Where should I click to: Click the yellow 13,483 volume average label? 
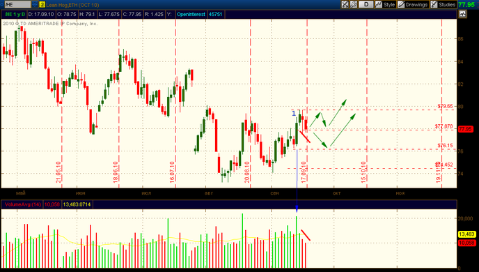pos(466,234)
